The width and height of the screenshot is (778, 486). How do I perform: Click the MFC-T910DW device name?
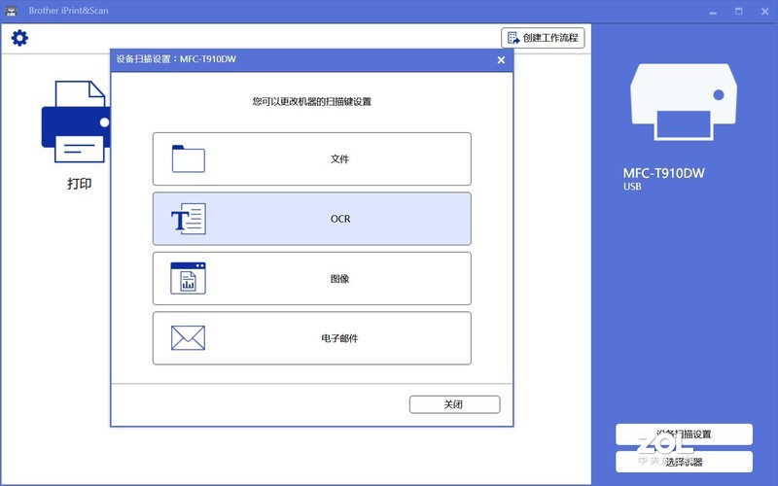pyautogui.click(x=664, y=173)
